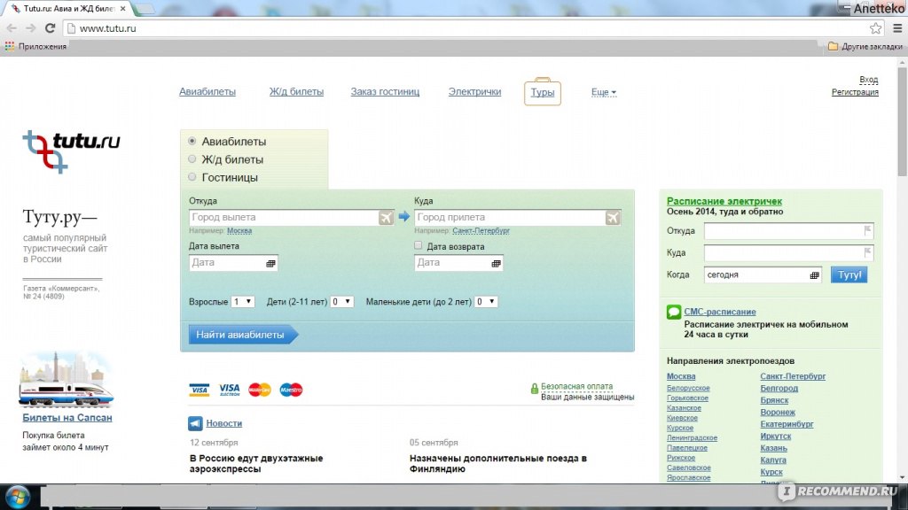This screenshot has height=510, width=908.
Task: Click the Visa card logo
Action: [200, 390]
